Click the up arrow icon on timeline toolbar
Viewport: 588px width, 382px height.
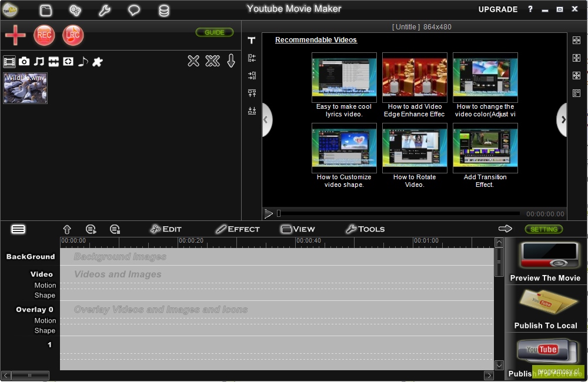(x=67, y=229)
